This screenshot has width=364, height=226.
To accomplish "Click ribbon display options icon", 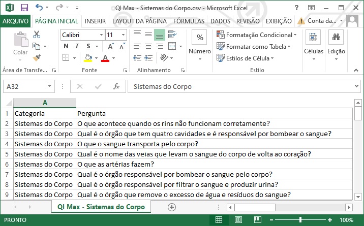I will click(x=311, y=8).
